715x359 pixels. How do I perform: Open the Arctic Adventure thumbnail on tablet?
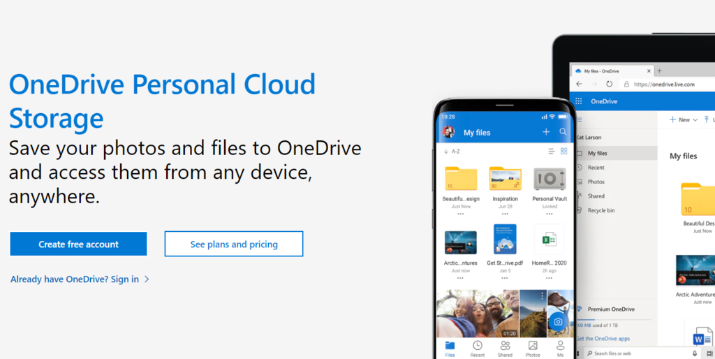pyautogui.click(x=695, y=270)
